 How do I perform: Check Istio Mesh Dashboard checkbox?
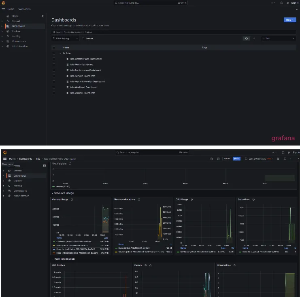(54, 64)
